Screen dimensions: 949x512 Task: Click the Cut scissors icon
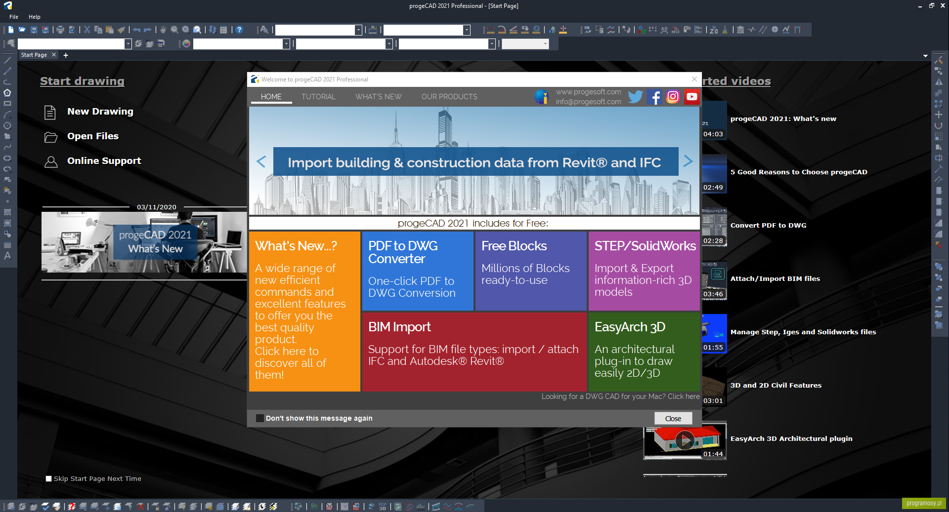click(87, 30)
